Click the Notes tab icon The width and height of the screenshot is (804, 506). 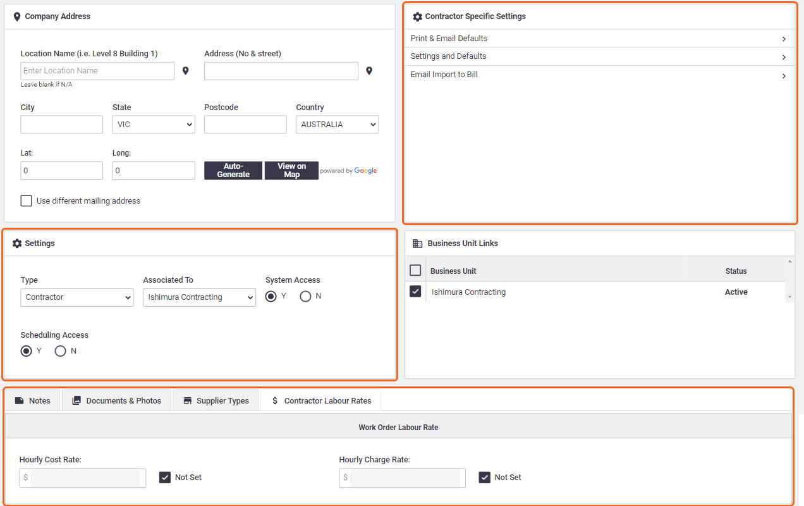tap(19, 400)
